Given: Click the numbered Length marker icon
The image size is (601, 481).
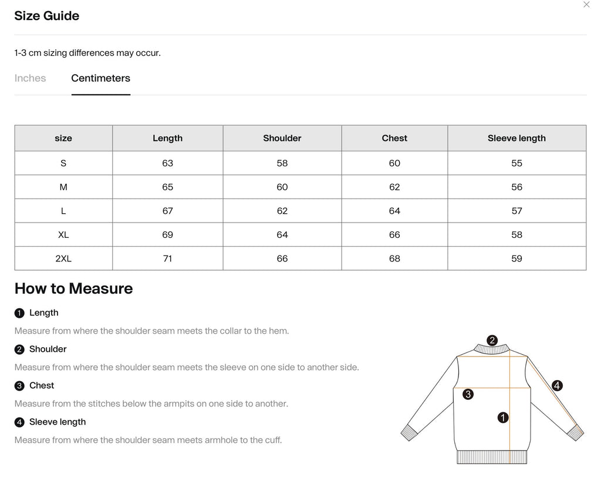Looking at the screenshot, I should click(x=19, y=312).
